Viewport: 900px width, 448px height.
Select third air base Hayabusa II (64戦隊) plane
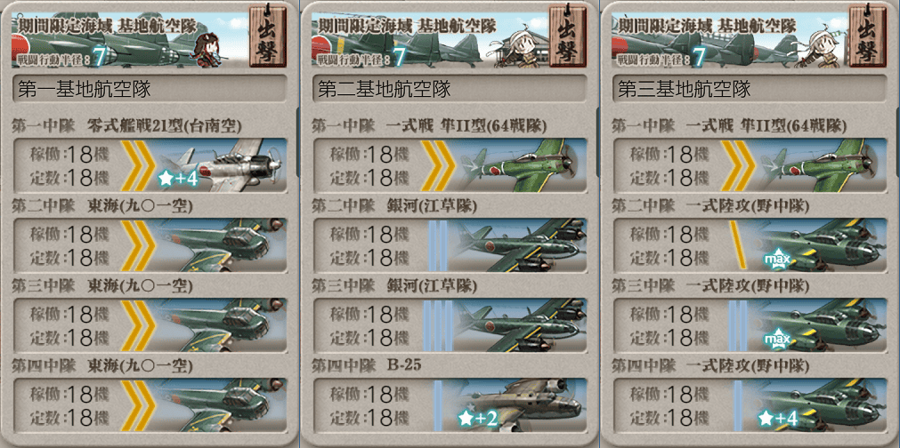(820, 165)
